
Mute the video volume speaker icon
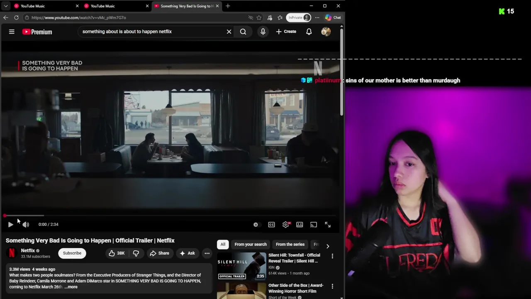[26, 224]
